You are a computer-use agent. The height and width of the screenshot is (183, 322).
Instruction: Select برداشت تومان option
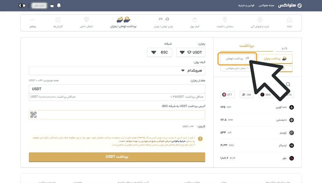[x=237, y=59]
